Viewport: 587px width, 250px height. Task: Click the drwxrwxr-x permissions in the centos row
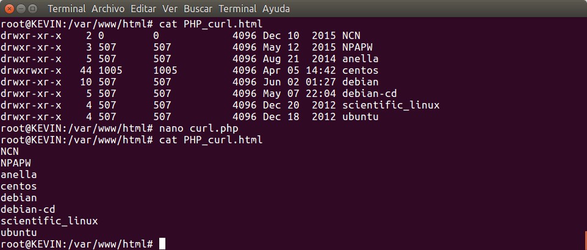click(31, 71)
